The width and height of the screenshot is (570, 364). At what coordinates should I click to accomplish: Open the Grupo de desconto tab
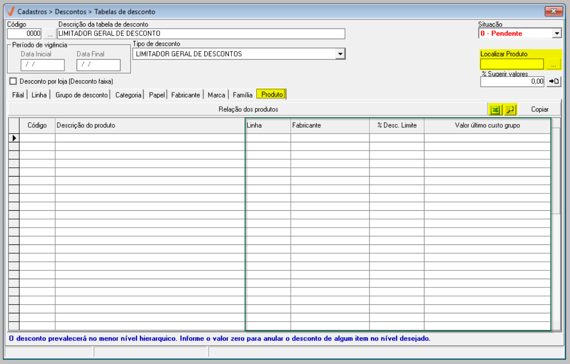click(x=82, y=95)
